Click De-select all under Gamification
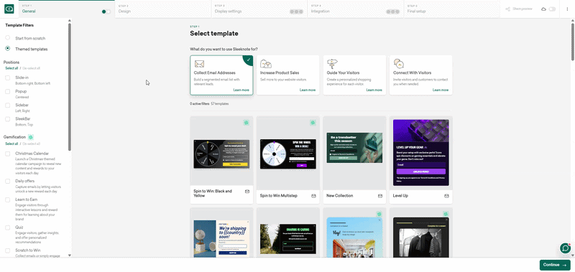This screenshot has height=272, width=575. [32, 144]
